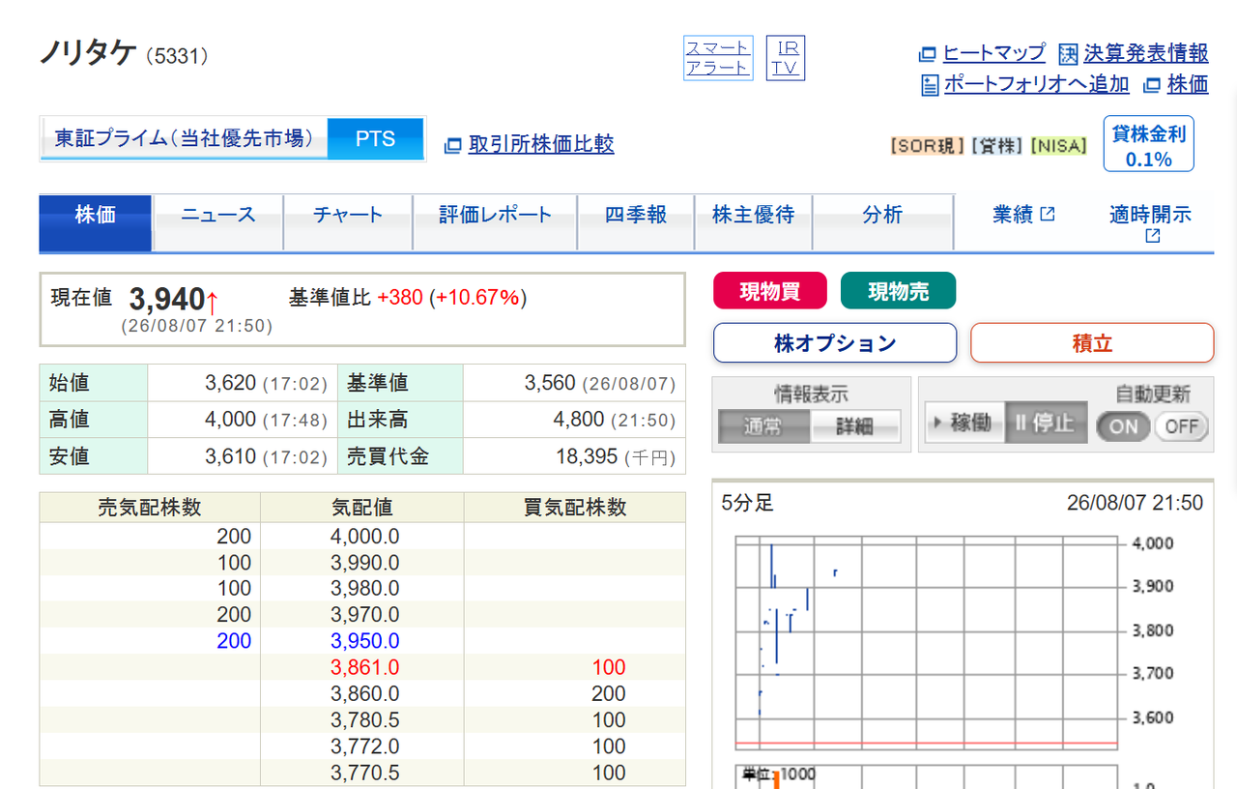Click red bid price 3,861.0
The height and width of the screenshot is (789, 1237).
tap(365, 667)
